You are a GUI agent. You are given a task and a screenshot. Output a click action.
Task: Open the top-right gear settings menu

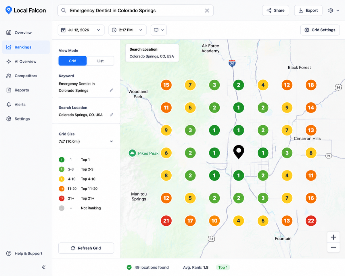[333, 11]
